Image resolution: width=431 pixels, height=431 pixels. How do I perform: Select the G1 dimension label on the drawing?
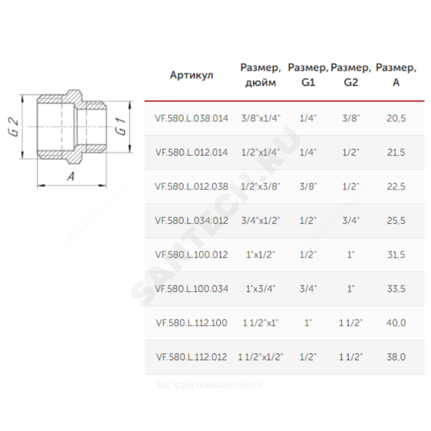click(x=120, y=127)
